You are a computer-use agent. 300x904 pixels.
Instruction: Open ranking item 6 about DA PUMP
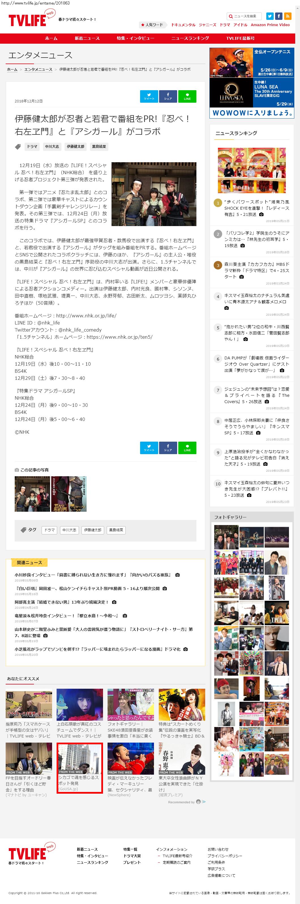[x=257, y=364]
